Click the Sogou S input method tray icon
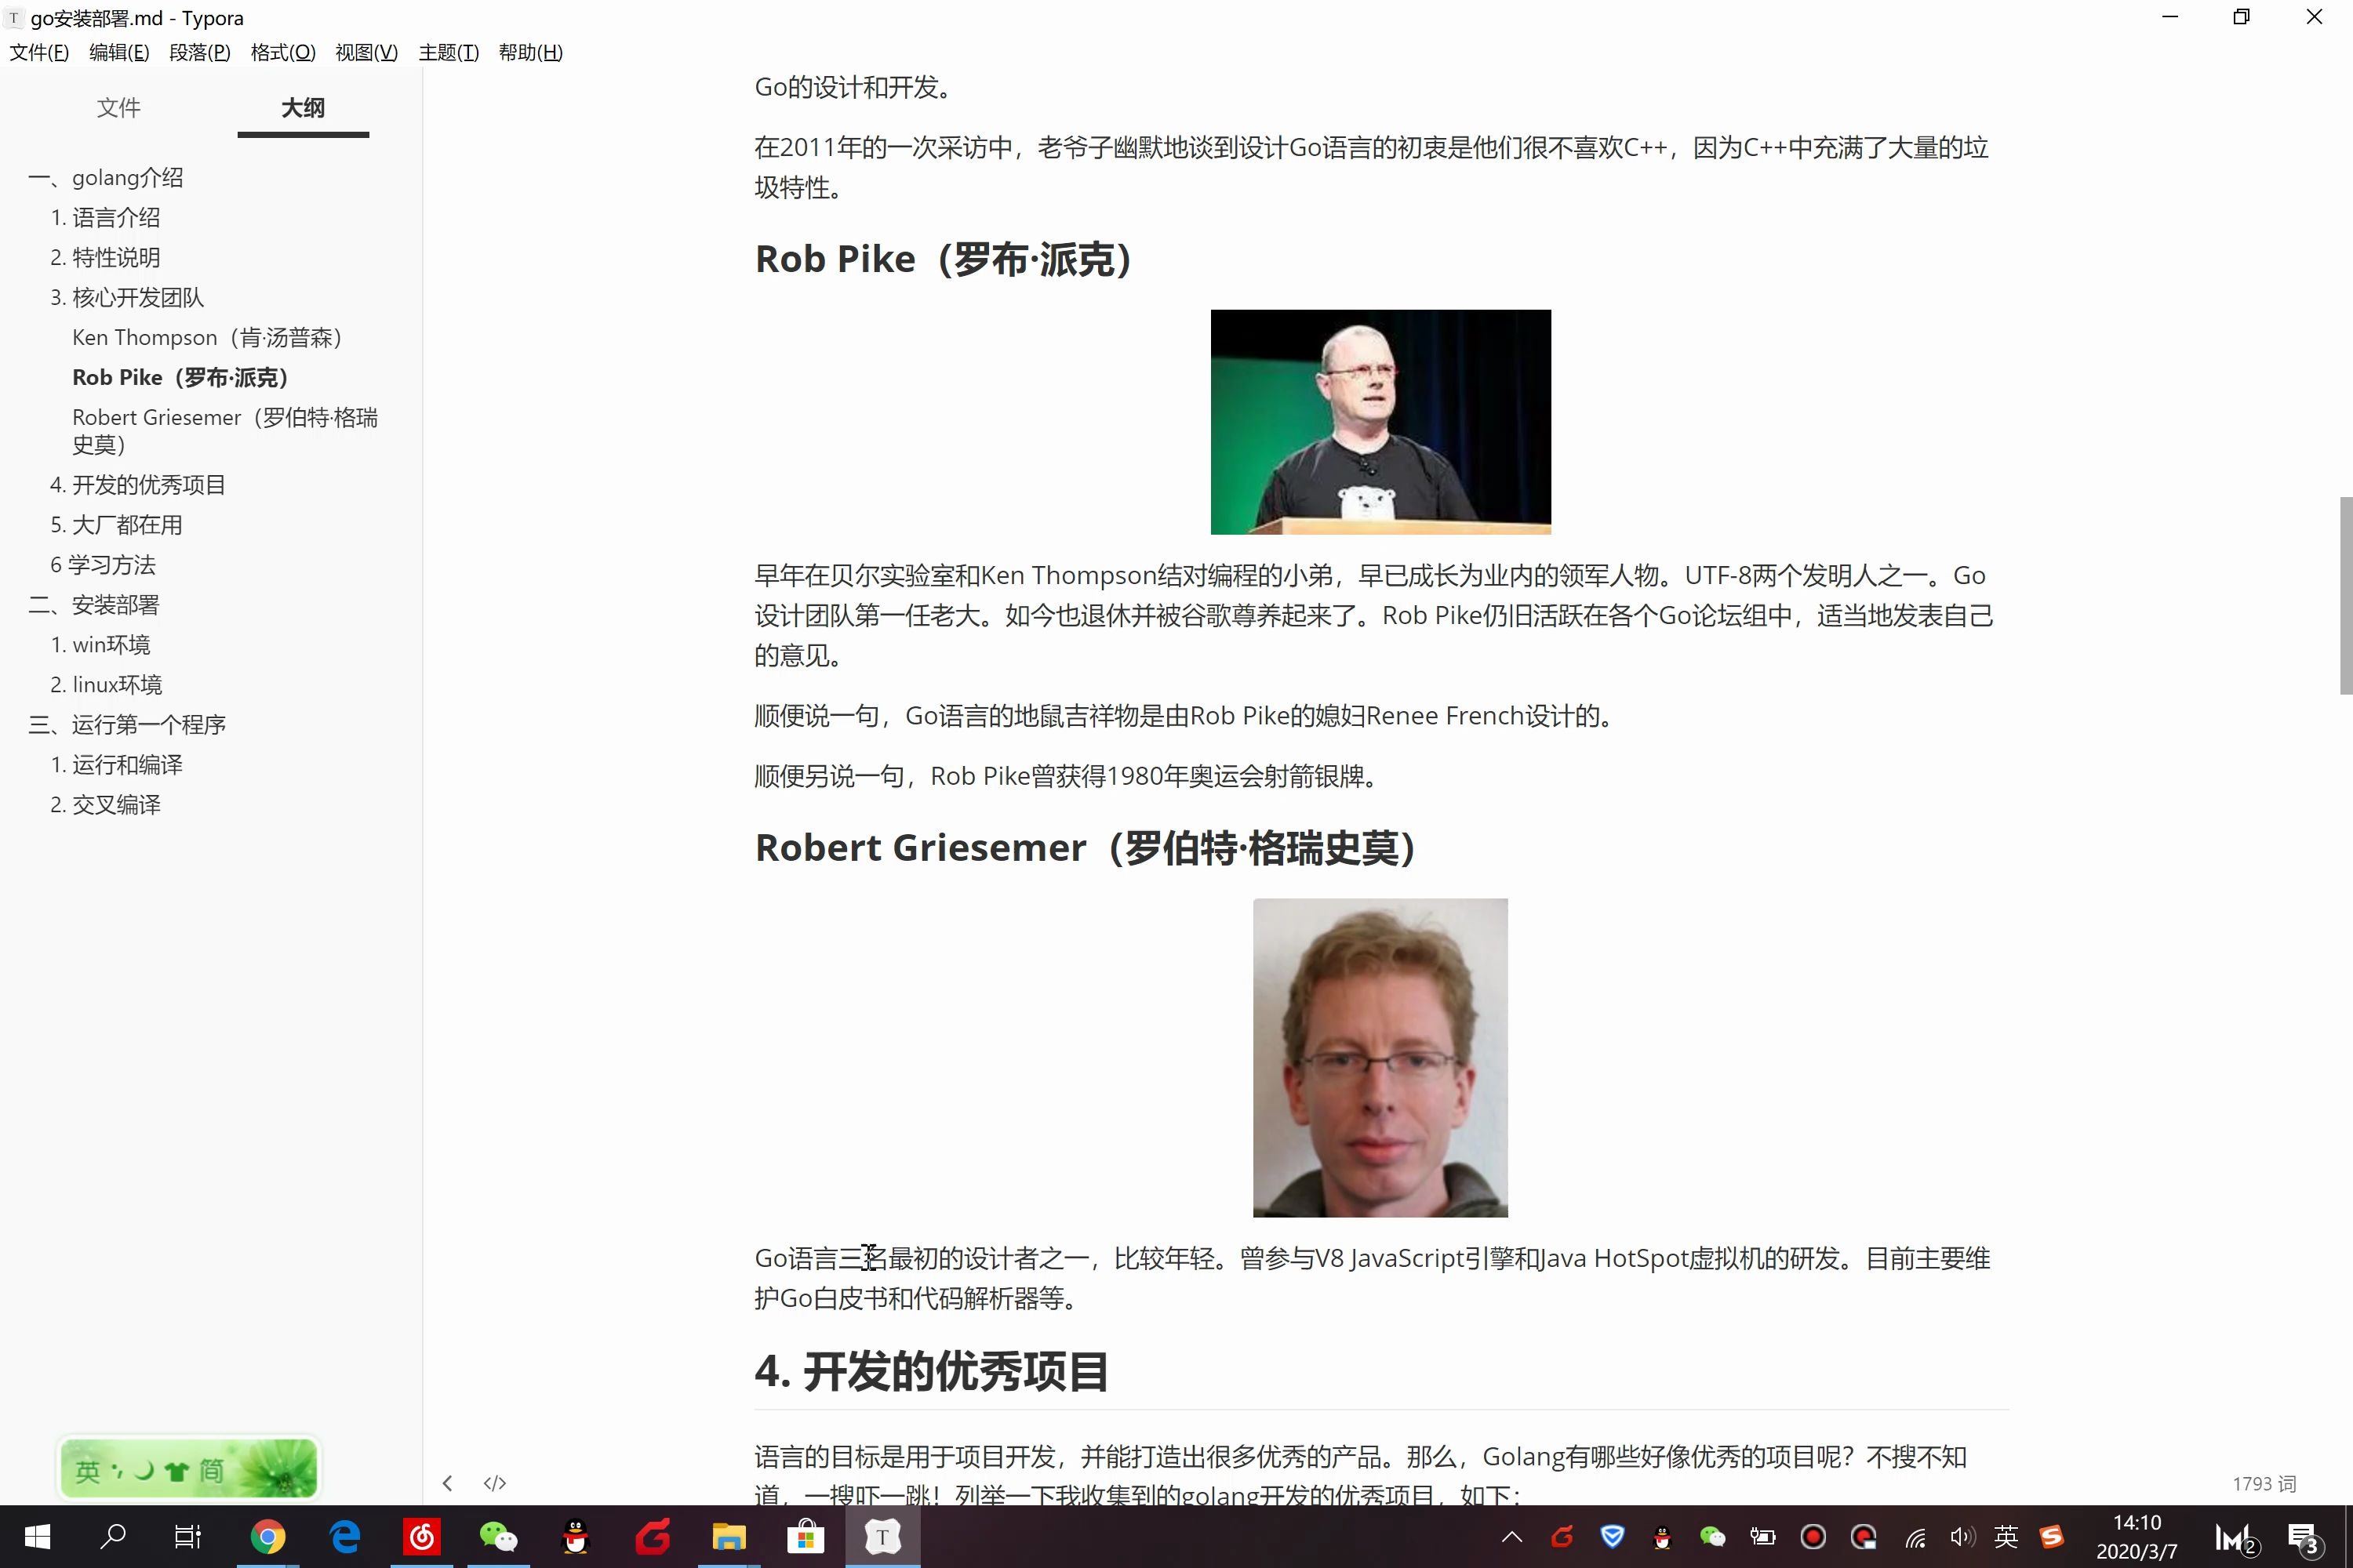Viewport: 2353px width, 1568px height. coord(2052,1537)
